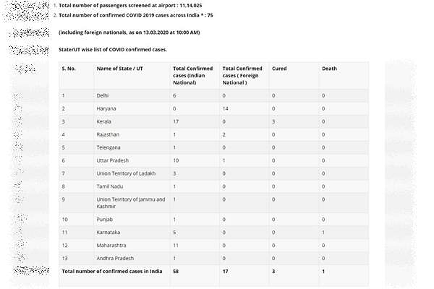The width and height of the screenshot is (434, 289).
Task: Click 'Union Territory of Ladakh' entry
Action: (126, 173)
